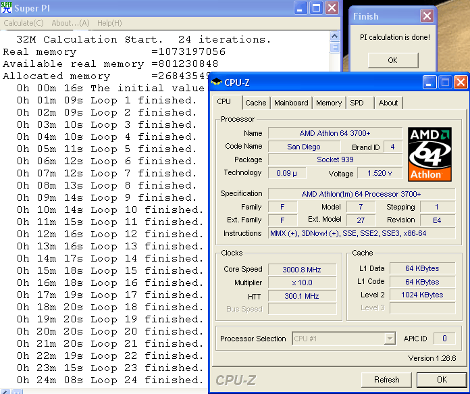470x394 pixels.
Task: Close the Finish dialog with the X button
Action: pyautogui.click(x=427, y=16)
